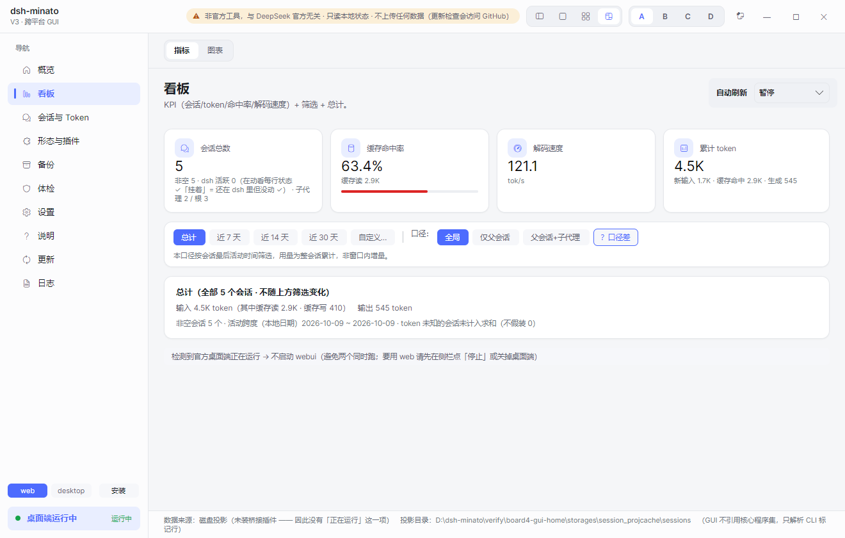Select the 近 14 天 filter
845x538 pixels.
pos(275,238)
